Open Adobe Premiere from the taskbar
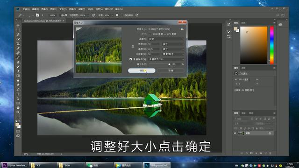This screenshot has width=299, height=168. tap(14, 165)
